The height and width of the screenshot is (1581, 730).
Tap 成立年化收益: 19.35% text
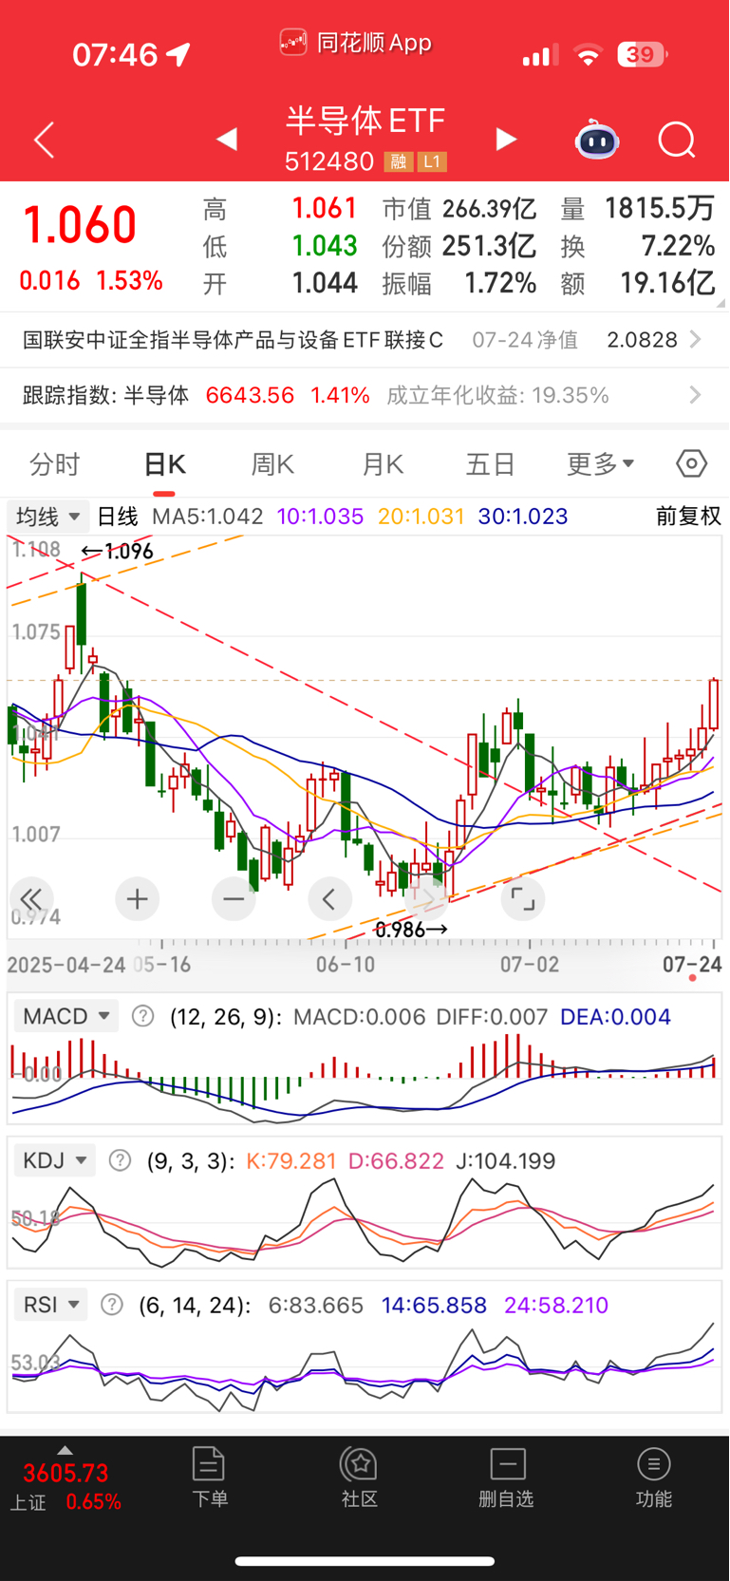pyautogui.click(x=497, y=395)
